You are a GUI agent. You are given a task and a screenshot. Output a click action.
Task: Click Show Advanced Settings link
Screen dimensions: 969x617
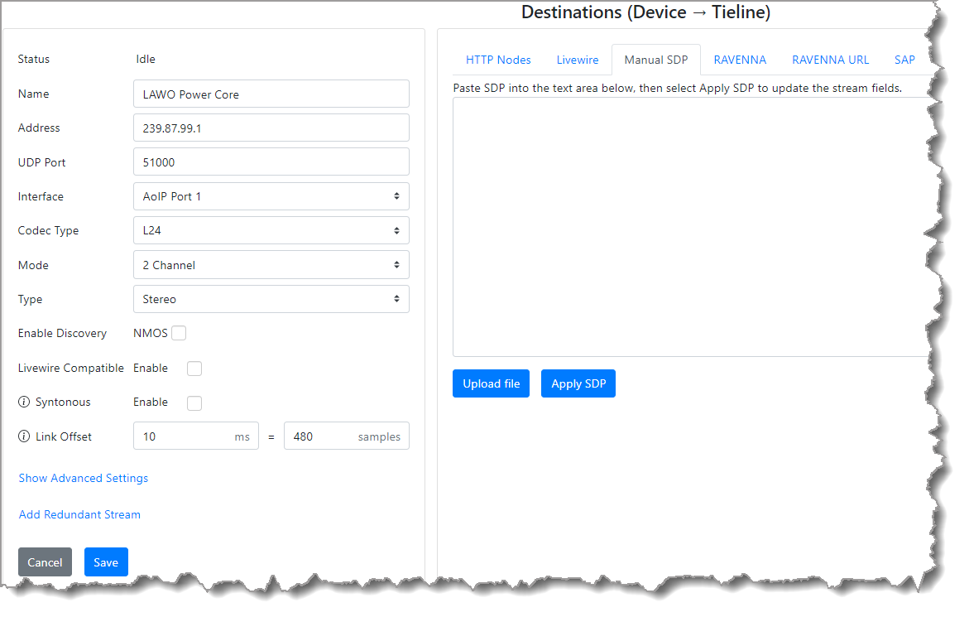[84, 478]
